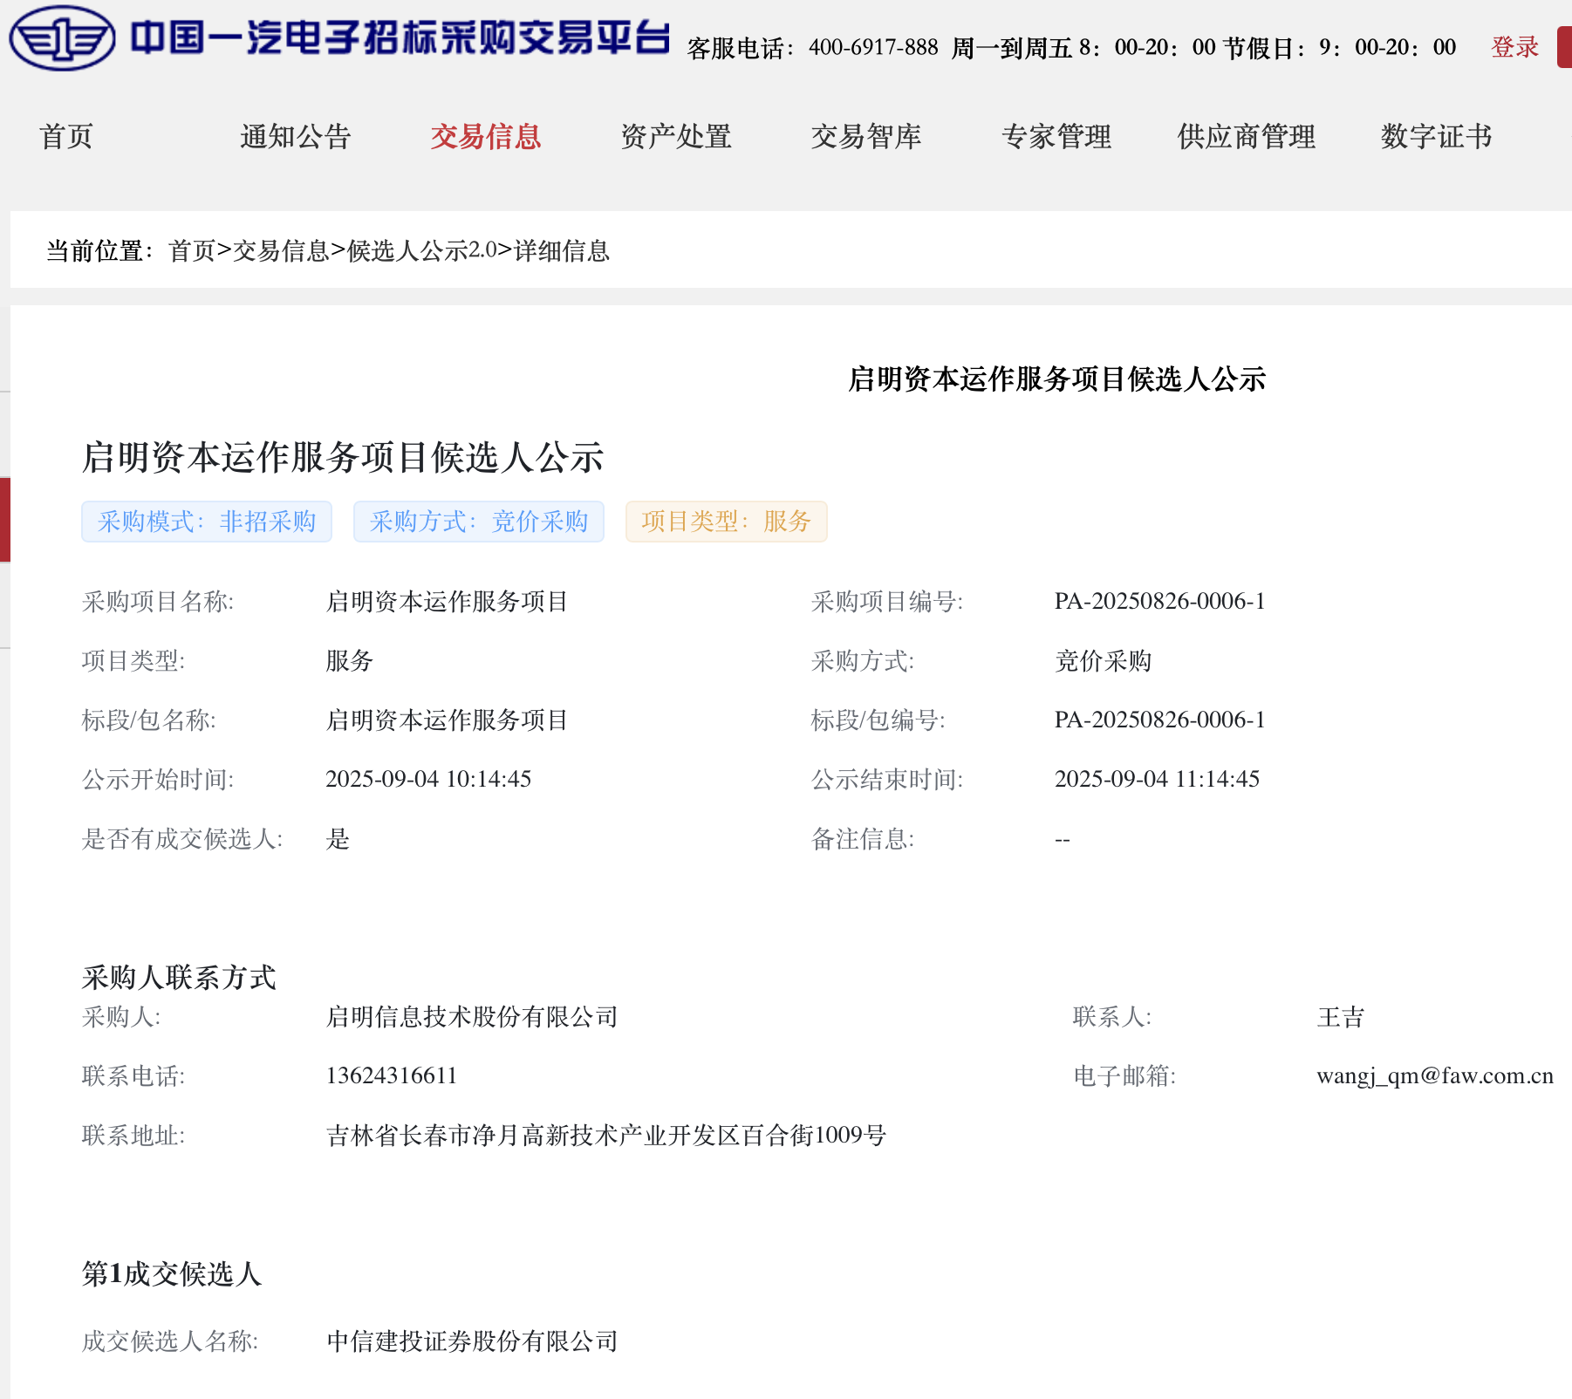1572x1399 pixels.
Task: Open the 资产处置 navigation menu
Action: click(x=676, y=137)
